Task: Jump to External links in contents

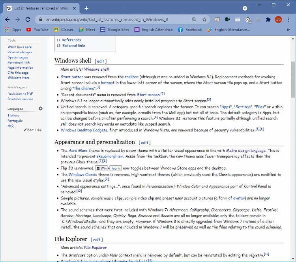Action: point(74,46)
